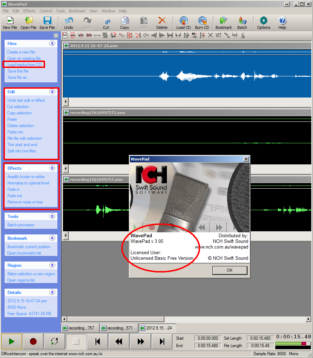Viewport: 313px width, 358px height.
Task: Click 'Trim start and end' link
Action: [x=22, y=145]
